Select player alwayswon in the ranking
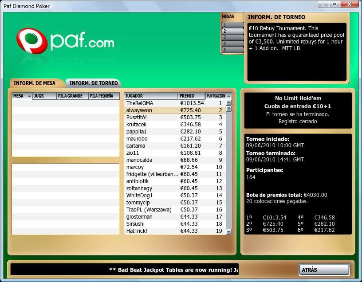Image resolution: width=362 pixels, height=282 pixels. (175, 110)
